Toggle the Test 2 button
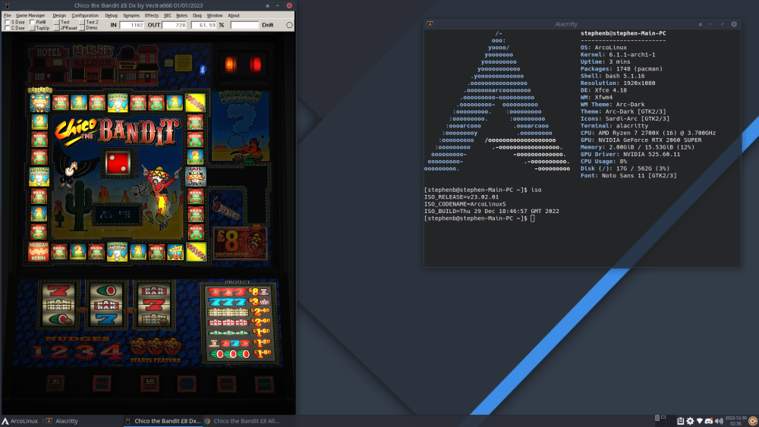The height and width of the screenshot is (427, 759). [82, 22]
